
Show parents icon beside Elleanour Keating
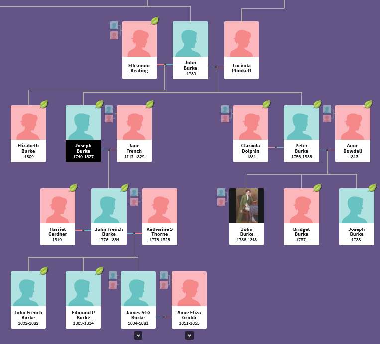pyautogui.click(x=114, y=30)
